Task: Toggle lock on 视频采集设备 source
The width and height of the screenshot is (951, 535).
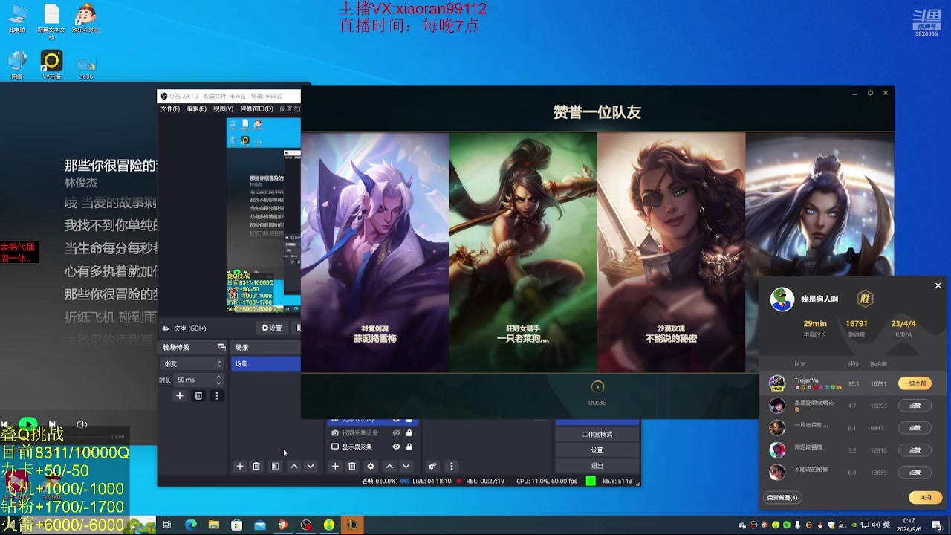Action: pyautogui.click(x=409, y=433)
